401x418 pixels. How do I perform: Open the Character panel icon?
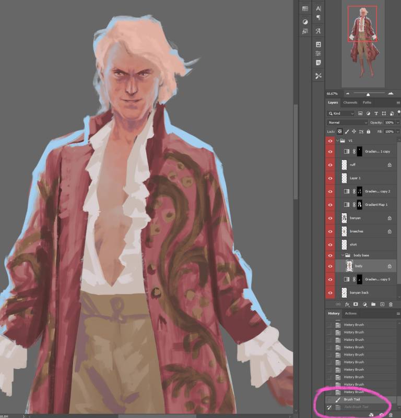click(319, 8)
